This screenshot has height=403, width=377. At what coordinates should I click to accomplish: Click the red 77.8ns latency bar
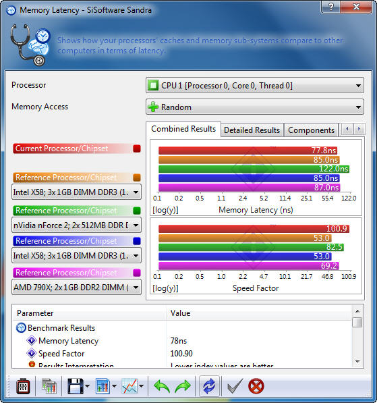click(248, 151)
